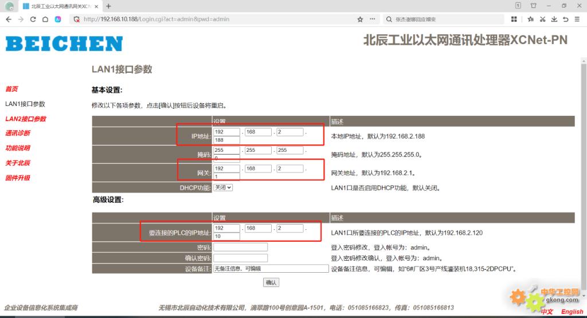Select LAN1接口参数 in the sidebar
The width and height of the screenshot is (587, 318).
(x=25, y=104)
